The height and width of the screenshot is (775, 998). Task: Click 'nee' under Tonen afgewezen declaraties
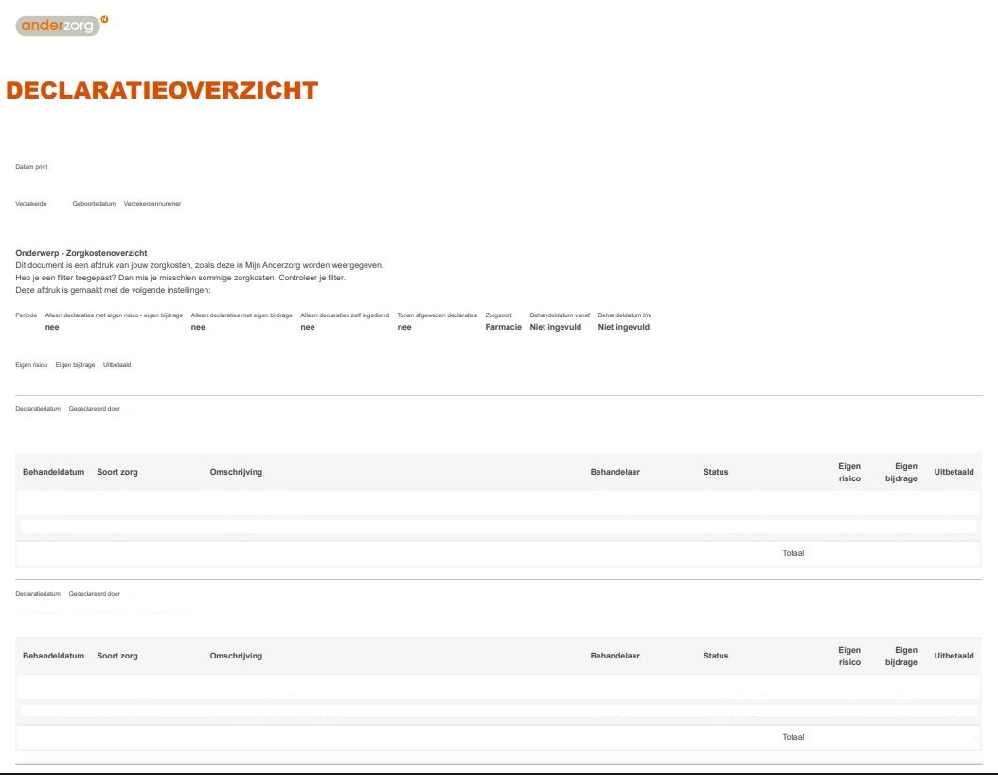coord(404,327)
